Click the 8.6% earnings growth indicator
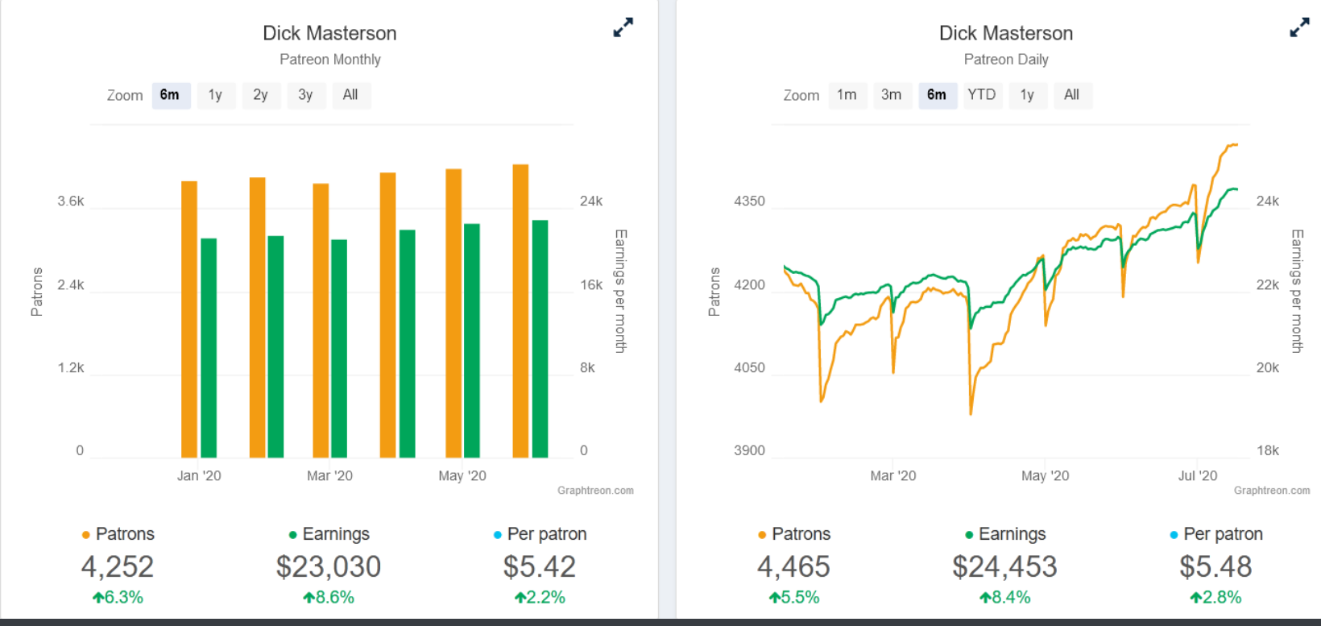This screenshot has height=626, width=1321. (x=329, y=598)
